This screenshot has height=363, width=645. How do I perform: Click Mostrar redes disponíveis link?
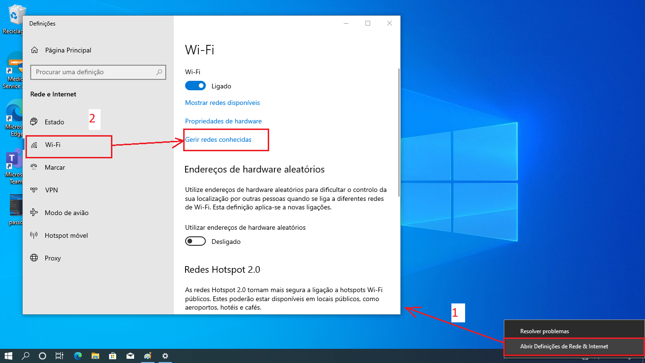click(222, 103)
